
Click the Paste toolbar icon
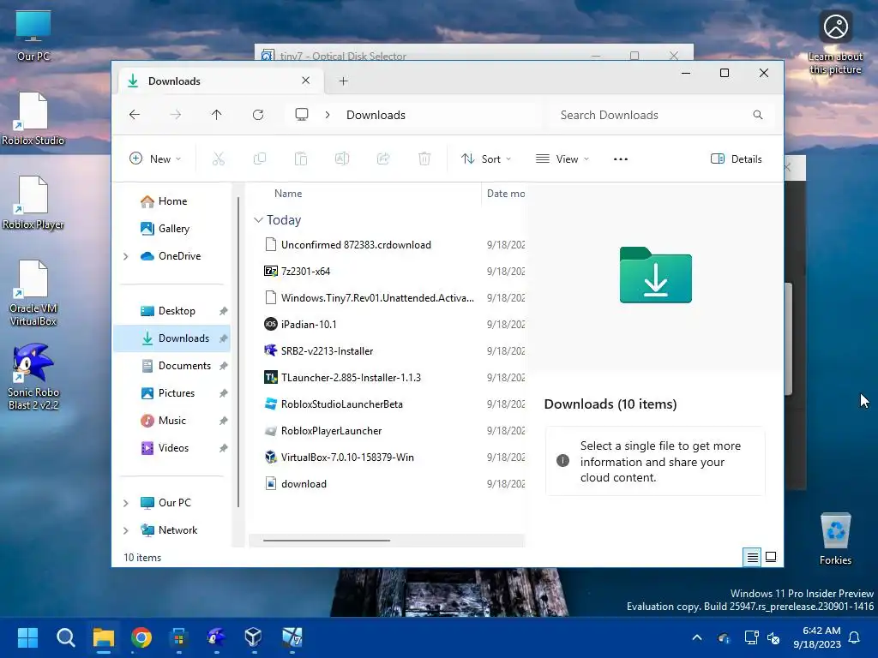point(301,159)
